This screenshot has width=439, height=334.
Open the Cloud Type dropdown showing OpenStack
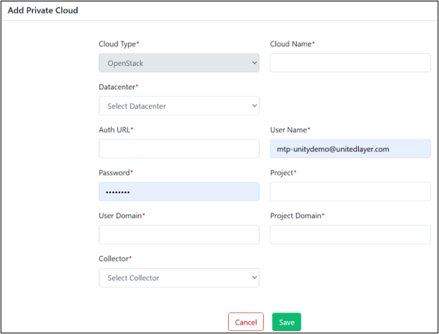pos(179,63)
